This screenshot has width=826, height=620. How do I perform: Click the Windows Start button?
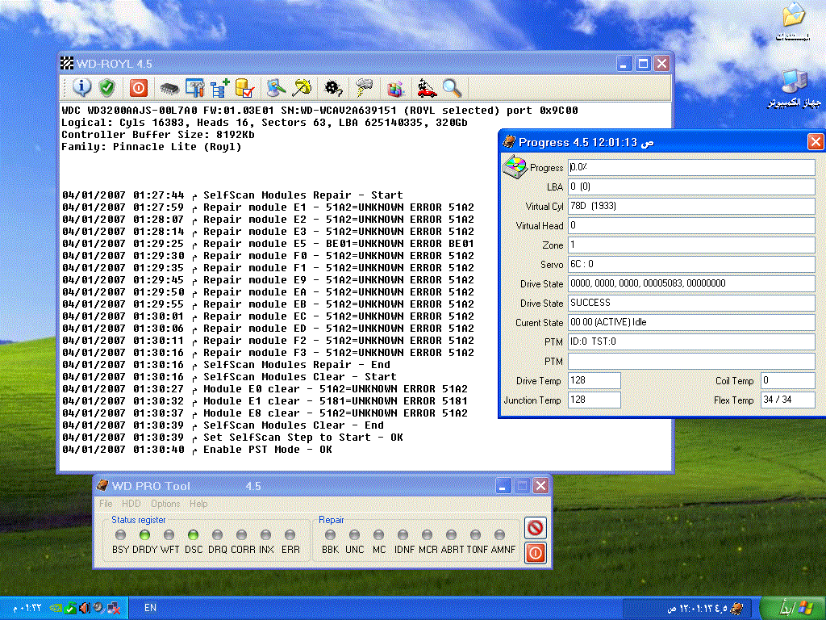793,608
